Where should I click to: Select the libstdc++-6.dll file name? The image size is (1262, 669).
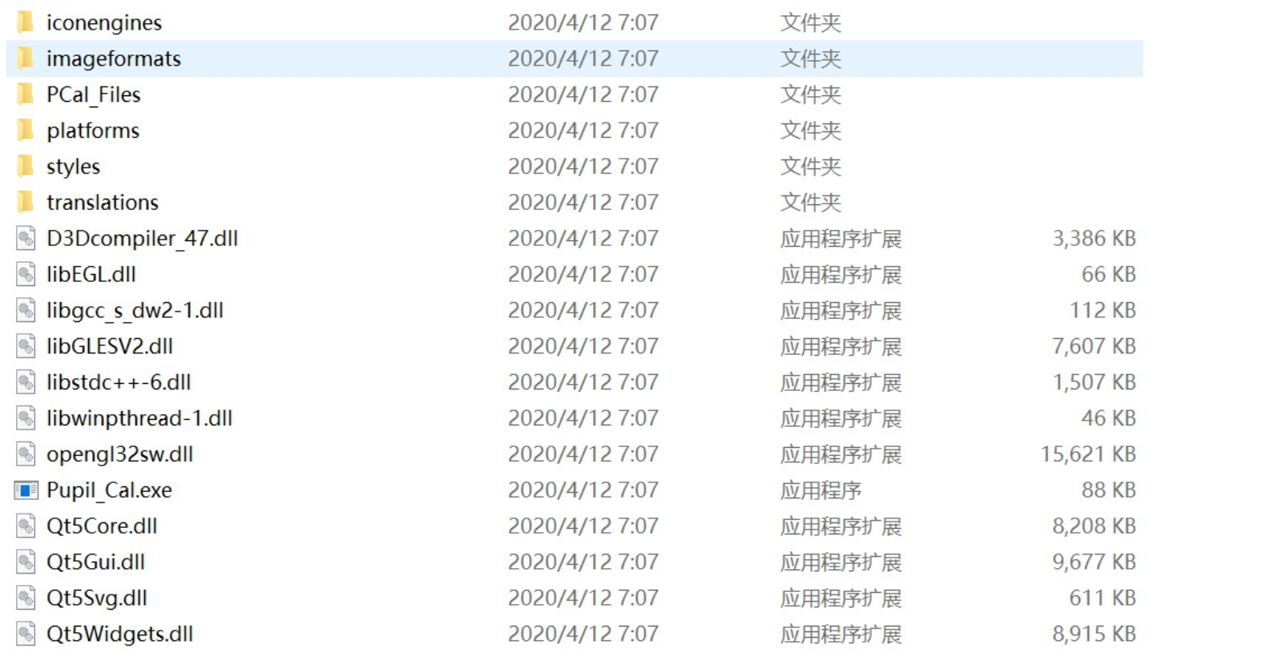click(x=119, y=382)
